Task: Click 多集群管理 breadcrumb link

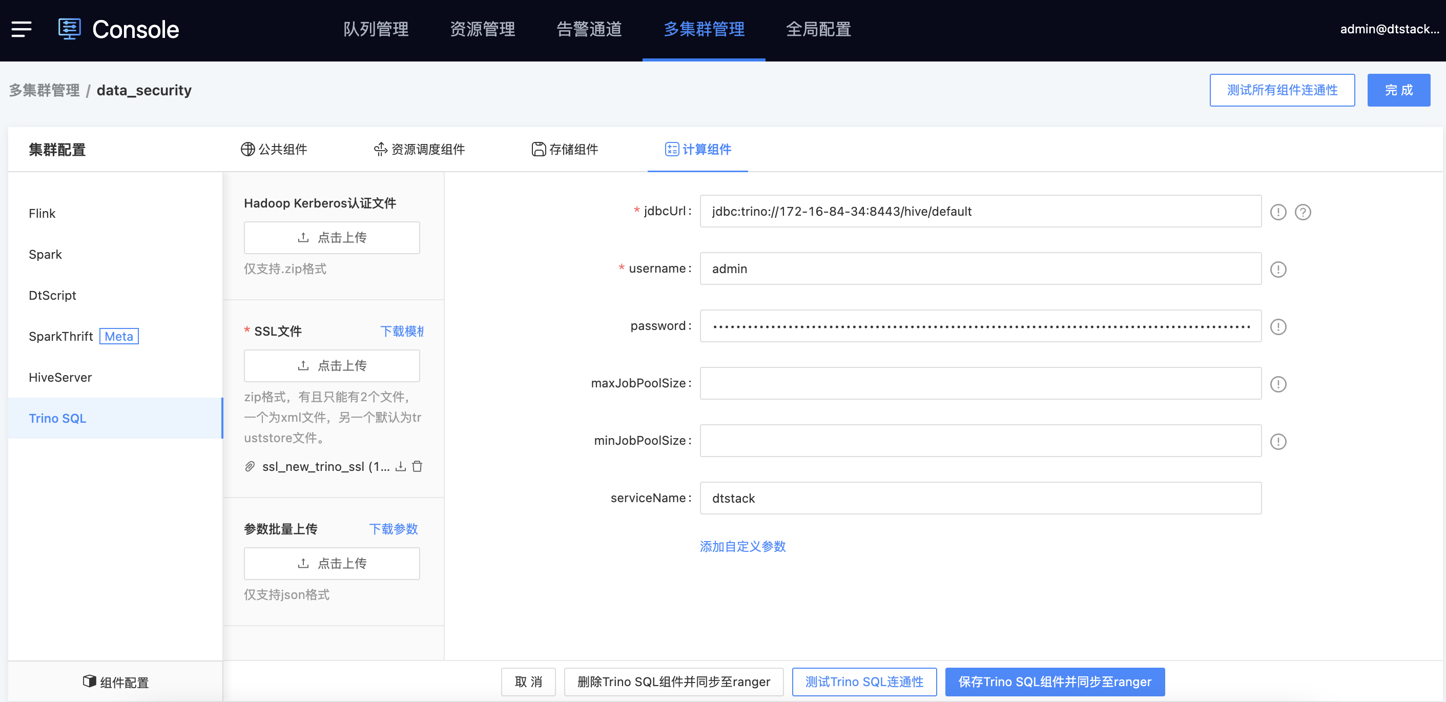Action: 45,90
